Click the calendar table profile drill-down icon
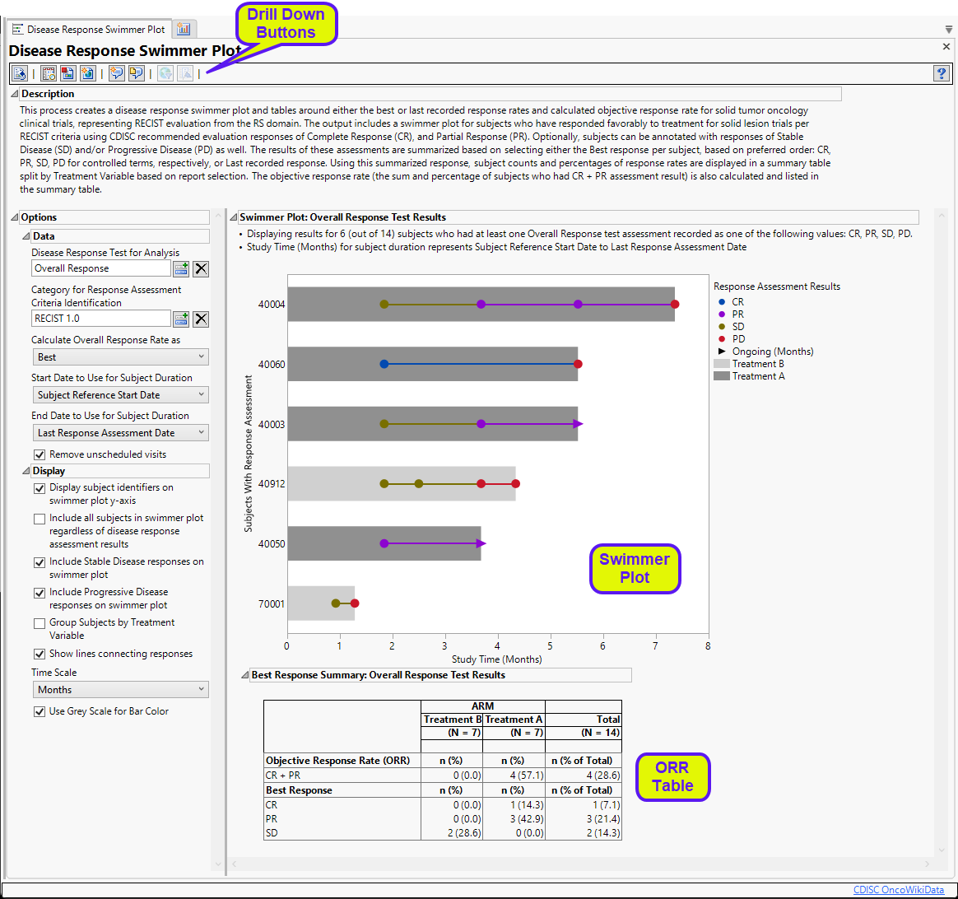 click(x=49, y=74)
